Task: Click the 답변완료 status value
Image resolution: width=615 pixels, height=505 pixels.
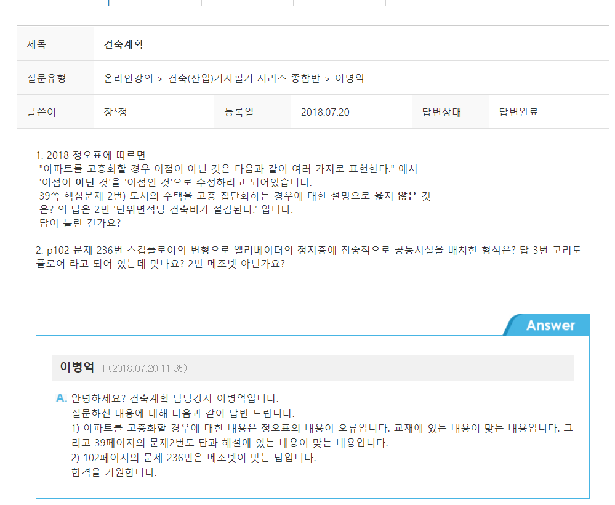Action: pos(518,112)
